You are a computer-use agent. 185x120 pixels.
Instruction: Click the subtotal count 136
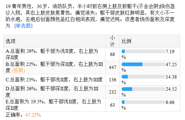[113, 80]
